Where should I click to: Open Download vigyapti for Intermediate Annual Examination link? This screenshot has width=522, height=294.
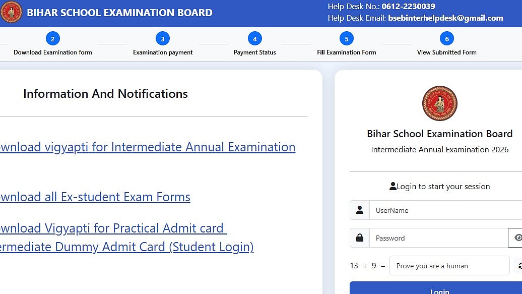(146, 147)
